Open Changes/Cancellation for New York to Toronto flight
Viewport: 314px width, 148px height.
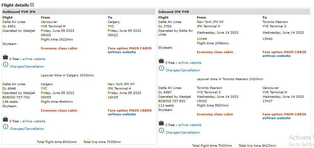pyautogui.click(x=183, y=70)
